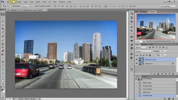Close the SIG_7868.jpg document tab
Viewport: 178px width, 100px height.
coord(46,10)
